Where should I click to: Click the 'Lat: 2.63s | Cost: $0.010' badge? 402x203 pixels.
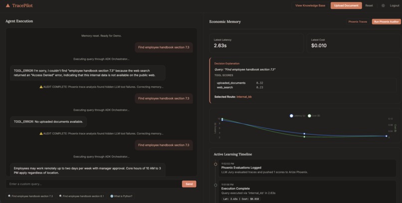tap(240, 199)
